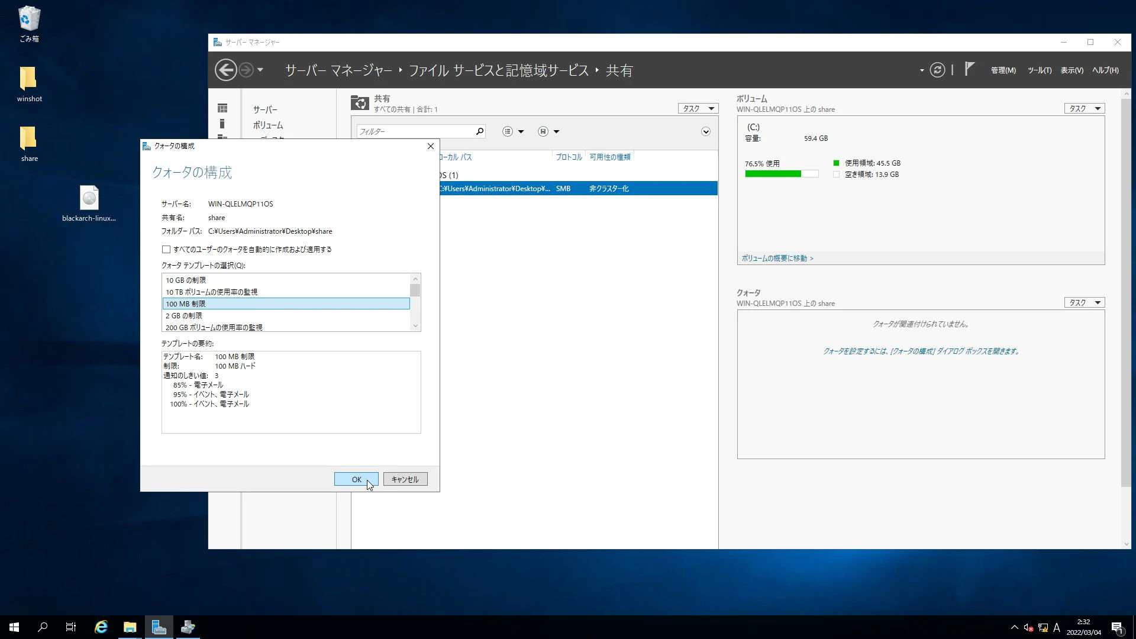Select サーバー in the navigation pane
This screenshot has height=639, width=1136.
coord(265,109)
